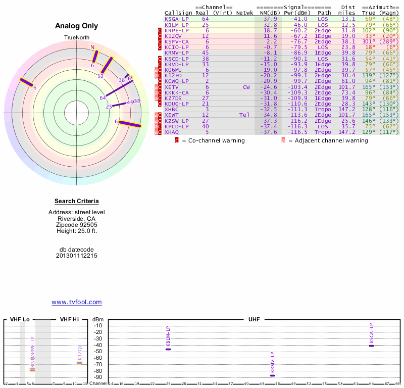Click the K12QV signal marker in the VHF Hi chart
The width and height of the screenshot is (404, 388).
point(79,363)
